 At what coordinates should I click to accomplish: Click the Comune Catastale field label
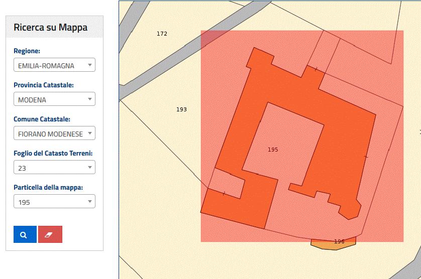(42, 119)
